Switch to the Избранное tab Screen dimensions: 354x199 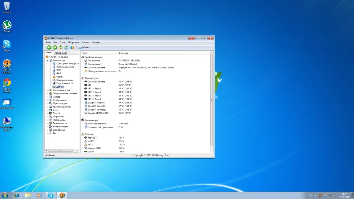tap(60, 53)
